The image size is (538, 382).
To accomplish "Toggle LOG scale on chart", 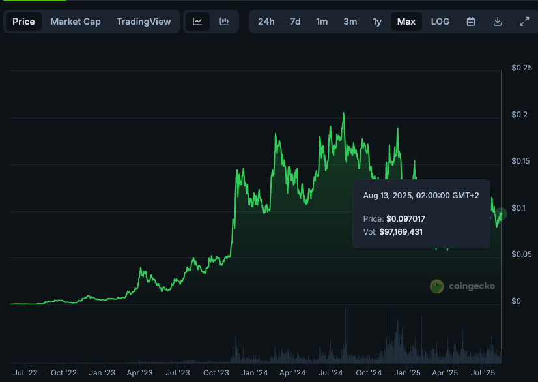I will (440, 22).
